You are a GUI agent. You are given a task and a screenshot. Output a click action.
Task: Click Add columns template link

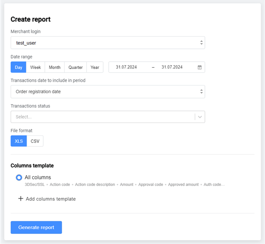coord(50,199)
